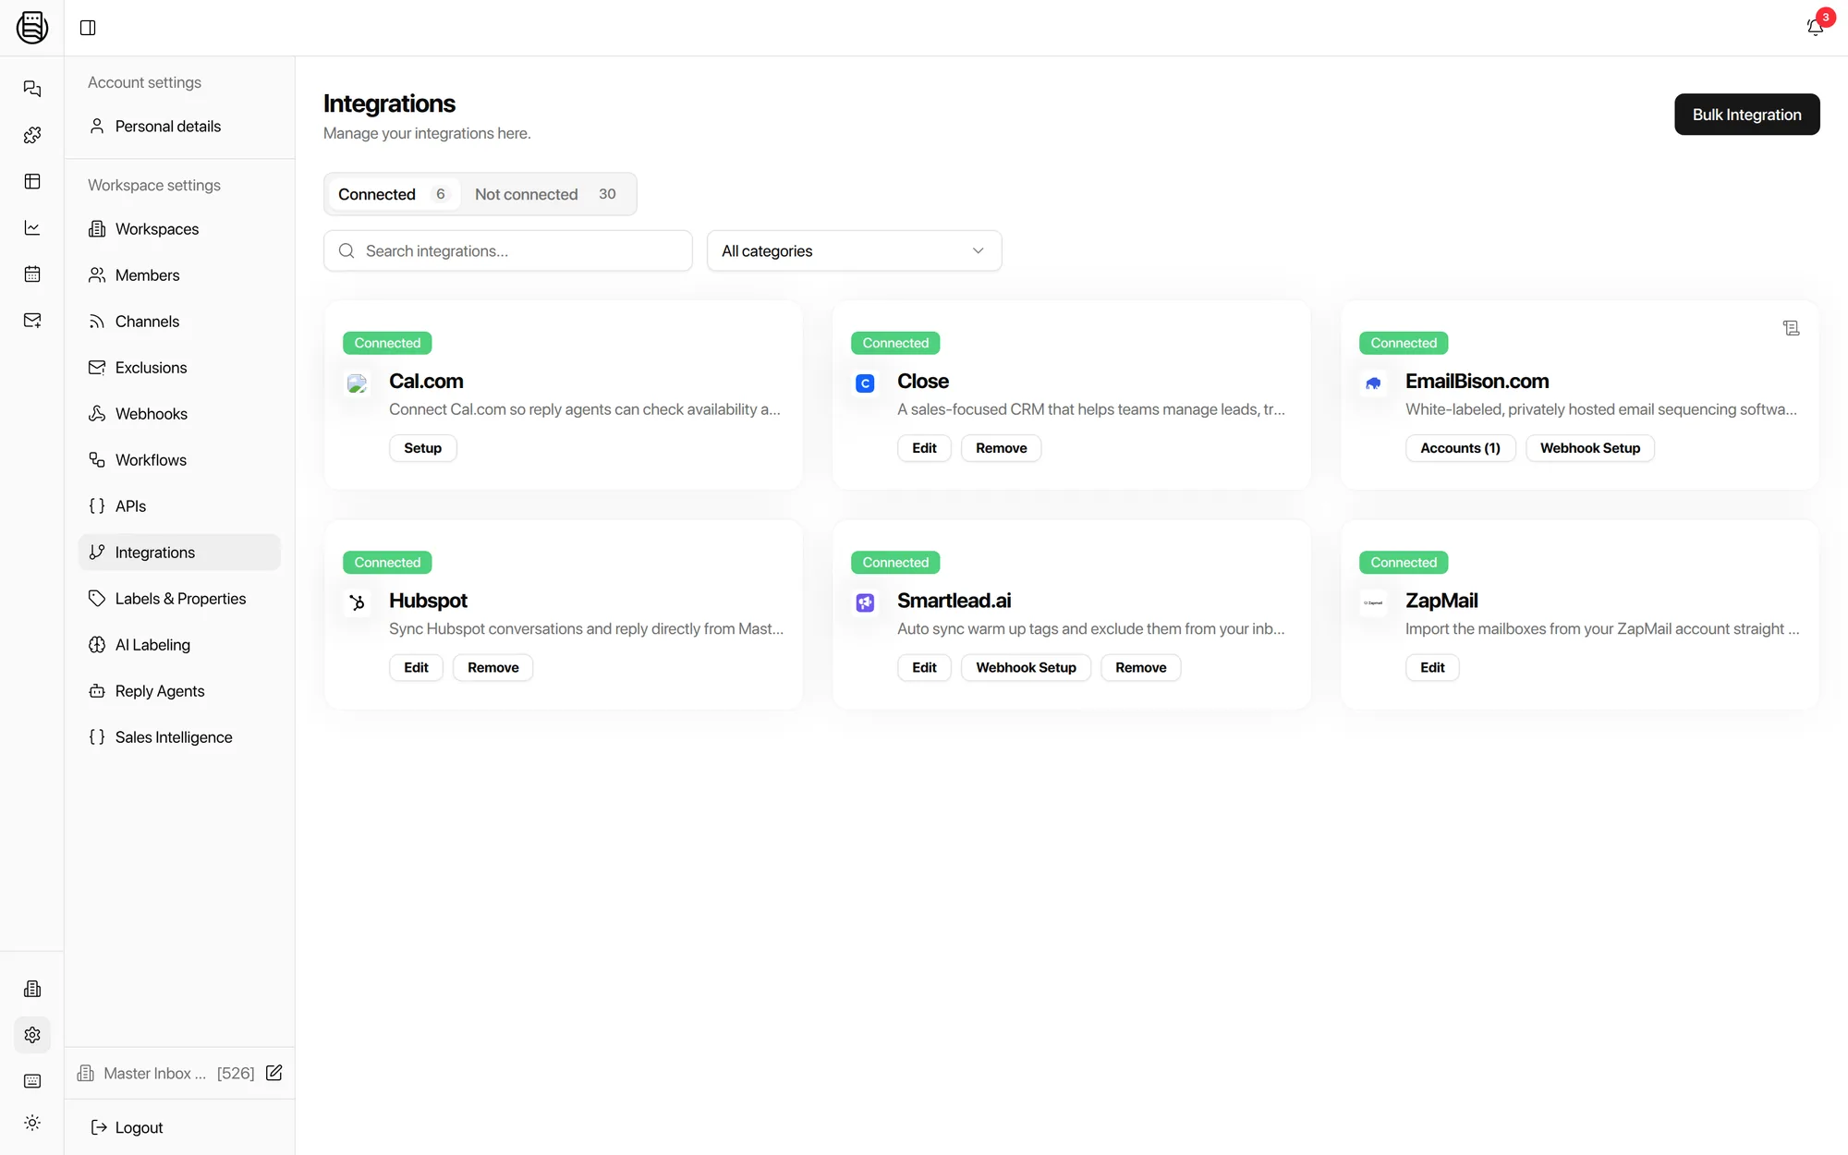Click the Master Inbox workspace switcher
The width and height of the screenshot is (1848, 1155).
coord(166,1073)
